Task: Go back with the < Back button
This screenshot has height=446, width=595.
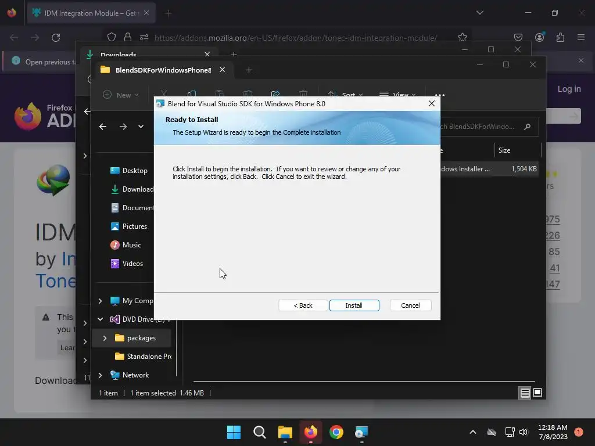Action: (x=303, y=305)
